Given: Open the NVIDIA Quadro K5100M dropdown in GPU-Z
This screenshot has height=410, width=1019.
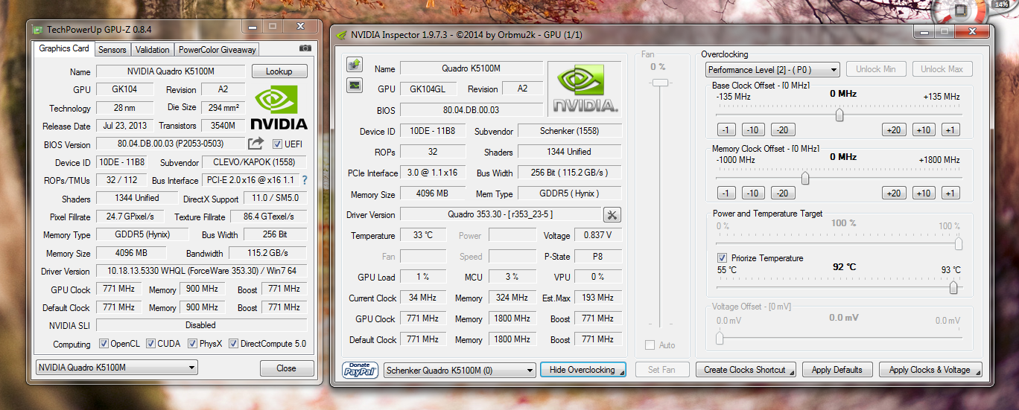Looking at the screenshot, I should coord(117,368).
